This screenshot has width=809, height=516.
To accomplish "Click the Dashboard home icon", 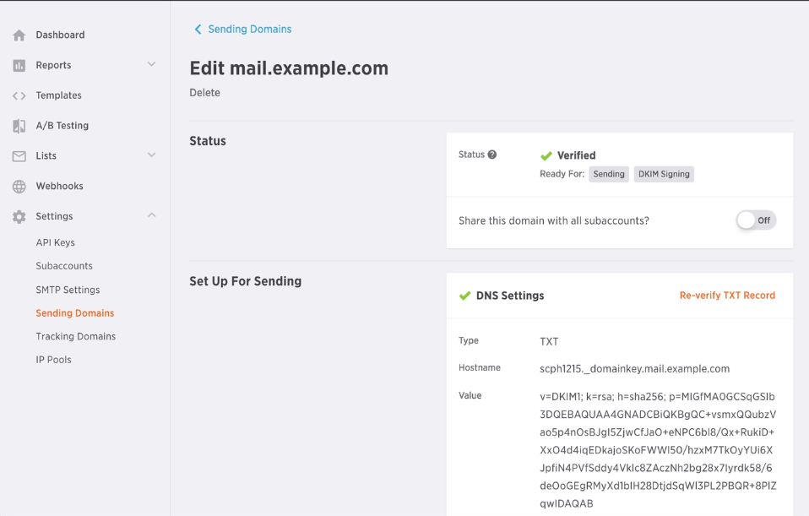I will [x=19, y=35].
